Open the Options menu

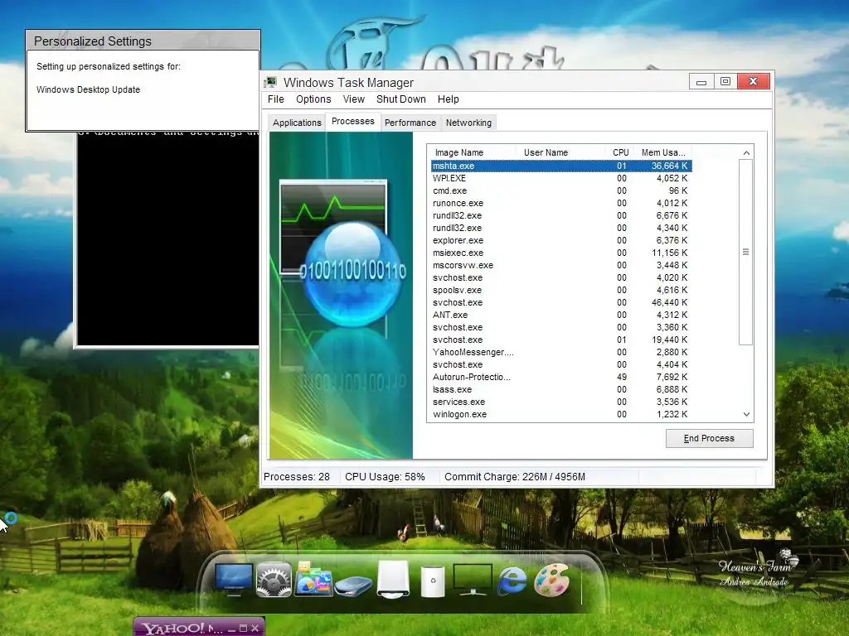pos(313,99)
